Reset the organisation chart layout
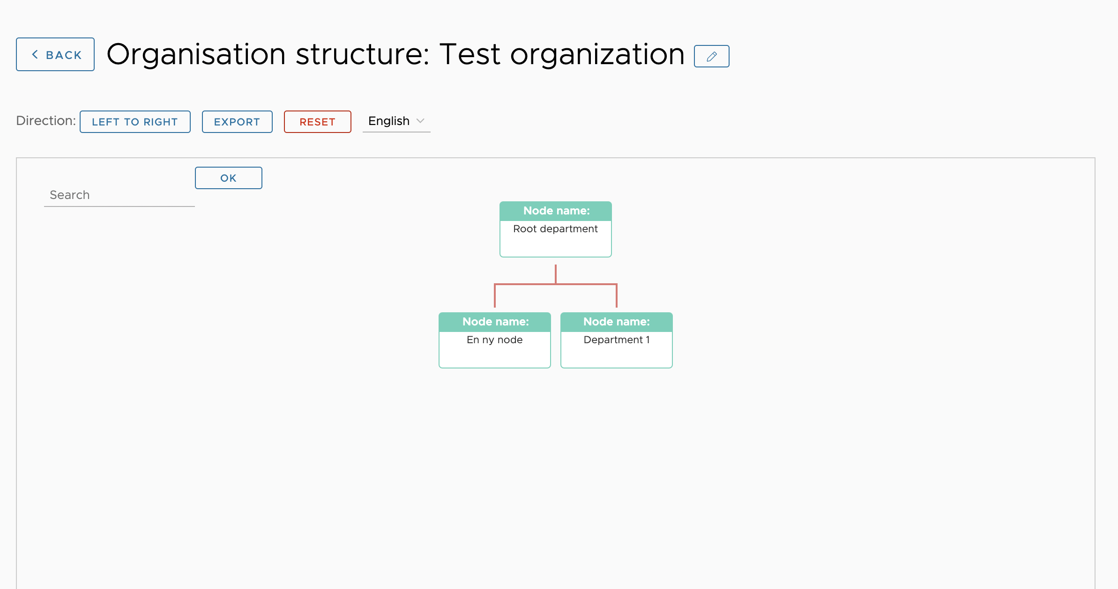The width and height of the screenshot is (1118, 589). pyautogui.click(x=318, y=122)
